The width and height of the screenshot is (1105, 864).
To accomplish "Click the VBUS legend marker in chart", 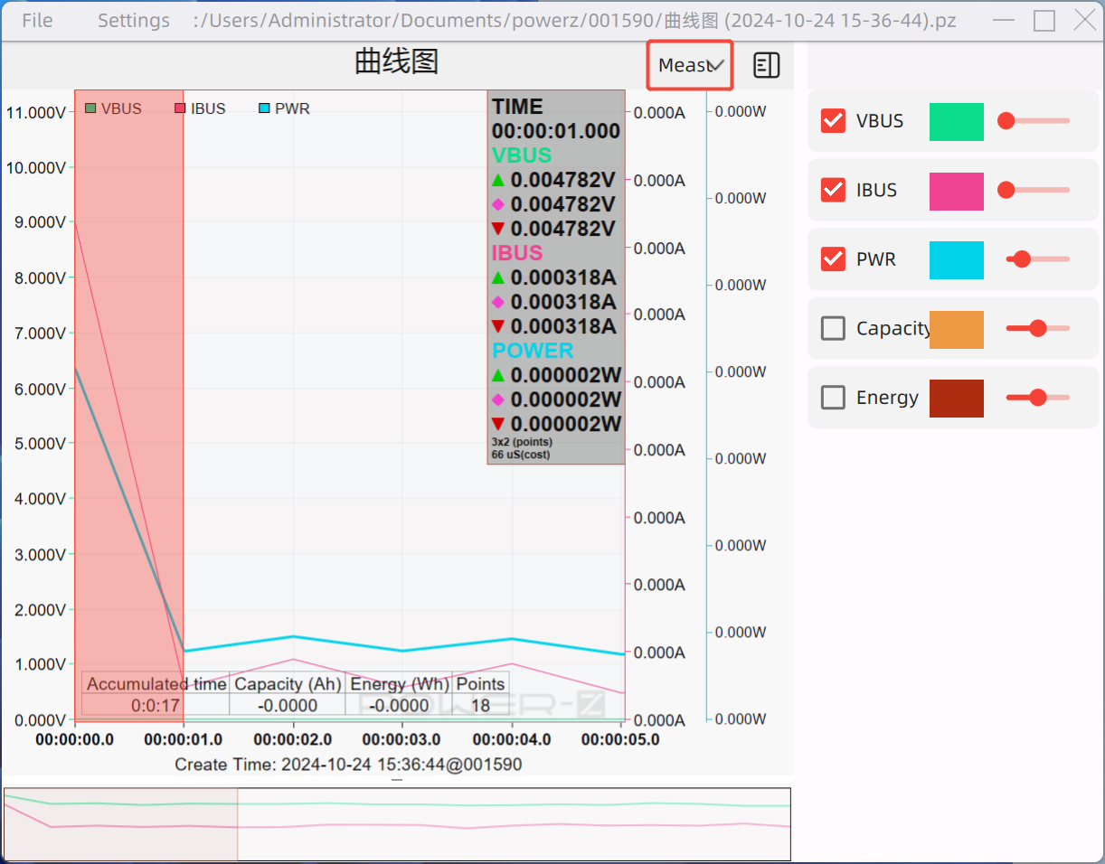I will click(x=90, y=108).
